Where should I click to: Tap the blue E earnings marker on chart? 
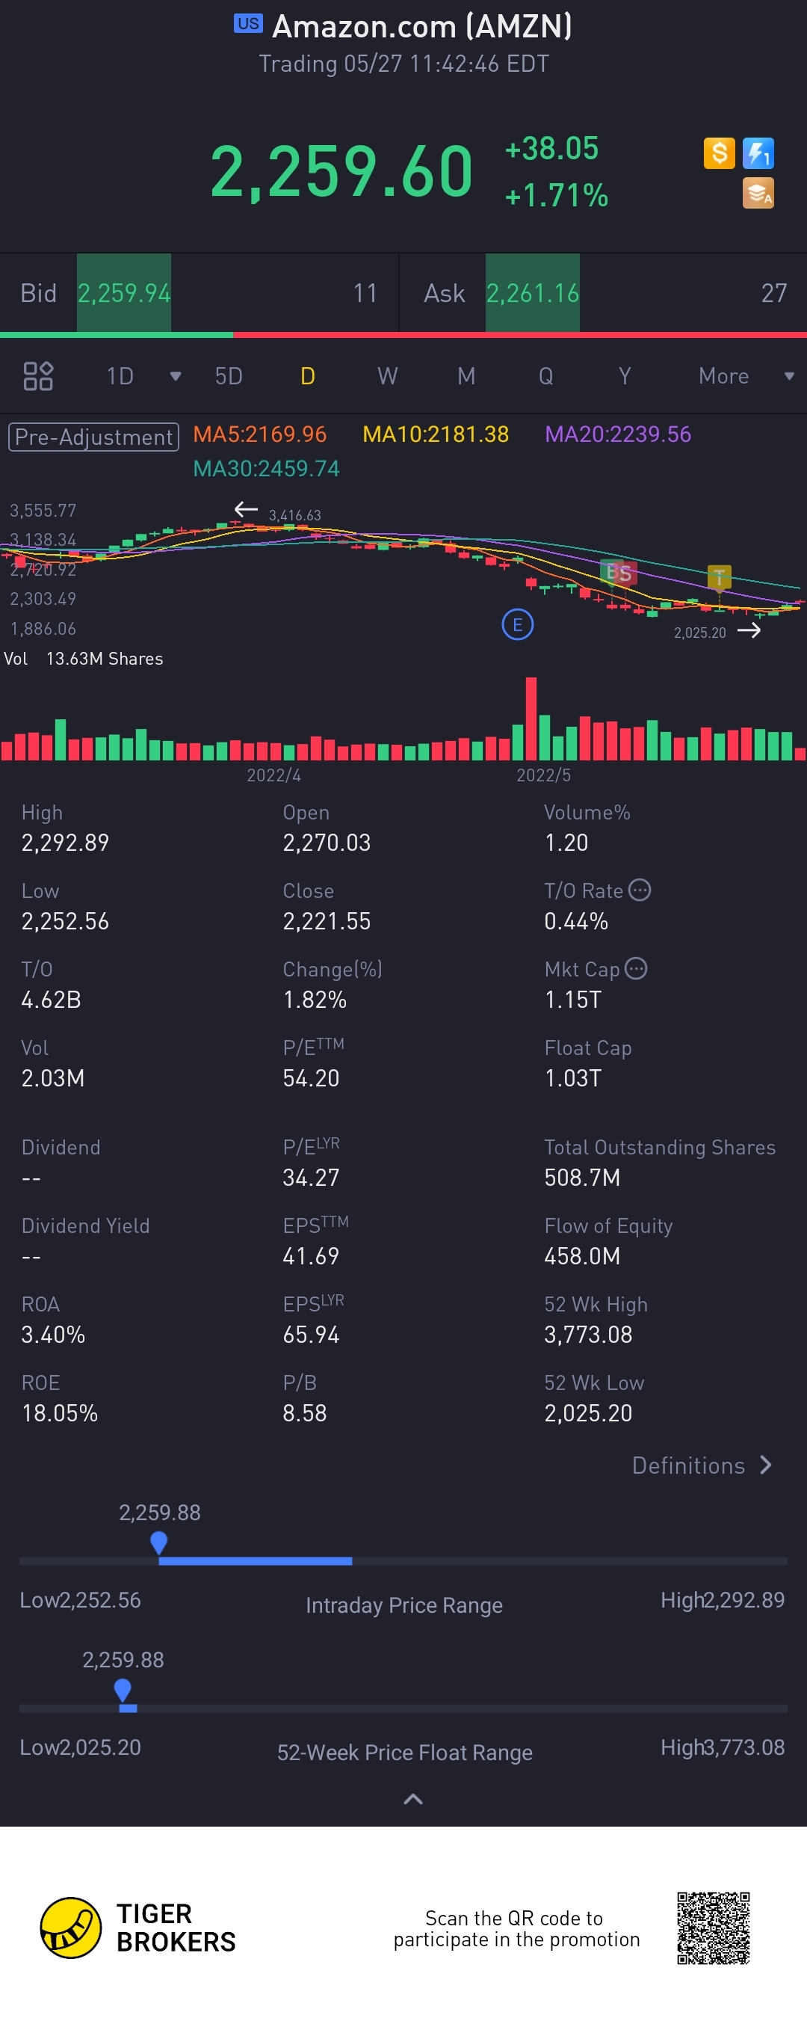click(517, 625)
